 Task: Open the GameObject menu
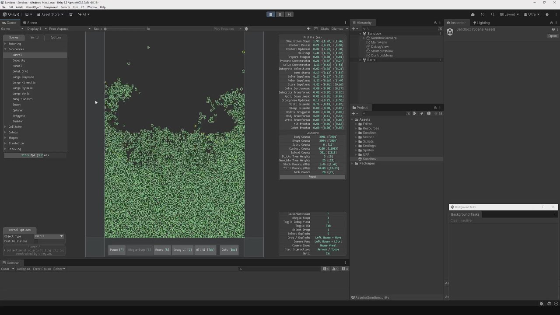(33, 7)
